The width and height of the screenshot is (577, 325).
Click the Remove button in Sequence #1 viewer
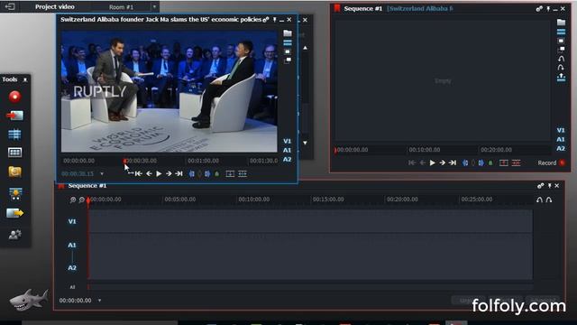[x=517, y=162]
